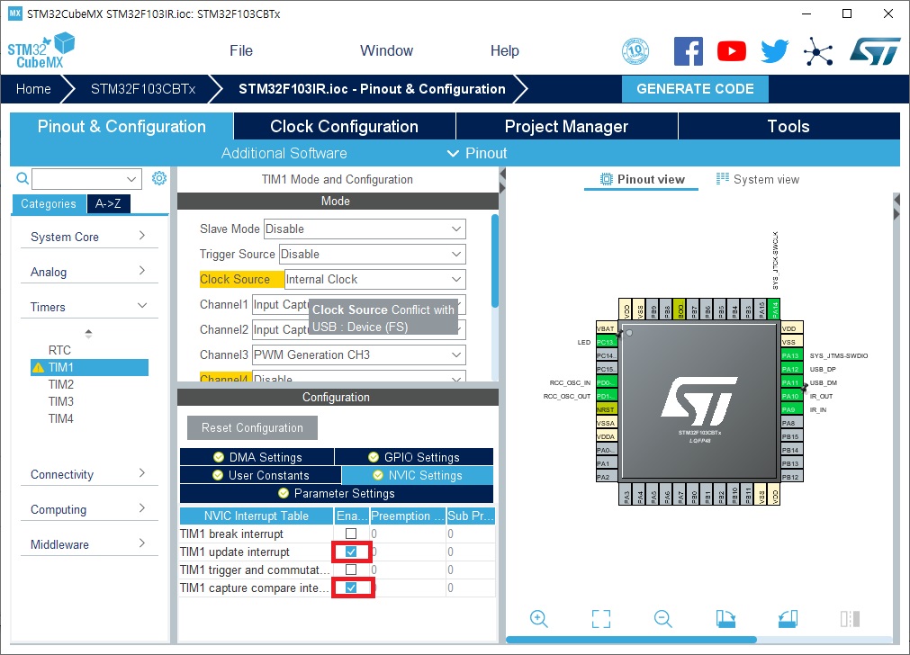Click the PA10 IR_OUT pin
Viewport: 910px width, 655px height.
click(x=792, y=396)
